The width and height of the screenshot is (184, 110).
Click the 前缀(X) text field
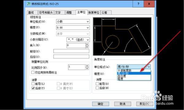[x=71, y=51]
